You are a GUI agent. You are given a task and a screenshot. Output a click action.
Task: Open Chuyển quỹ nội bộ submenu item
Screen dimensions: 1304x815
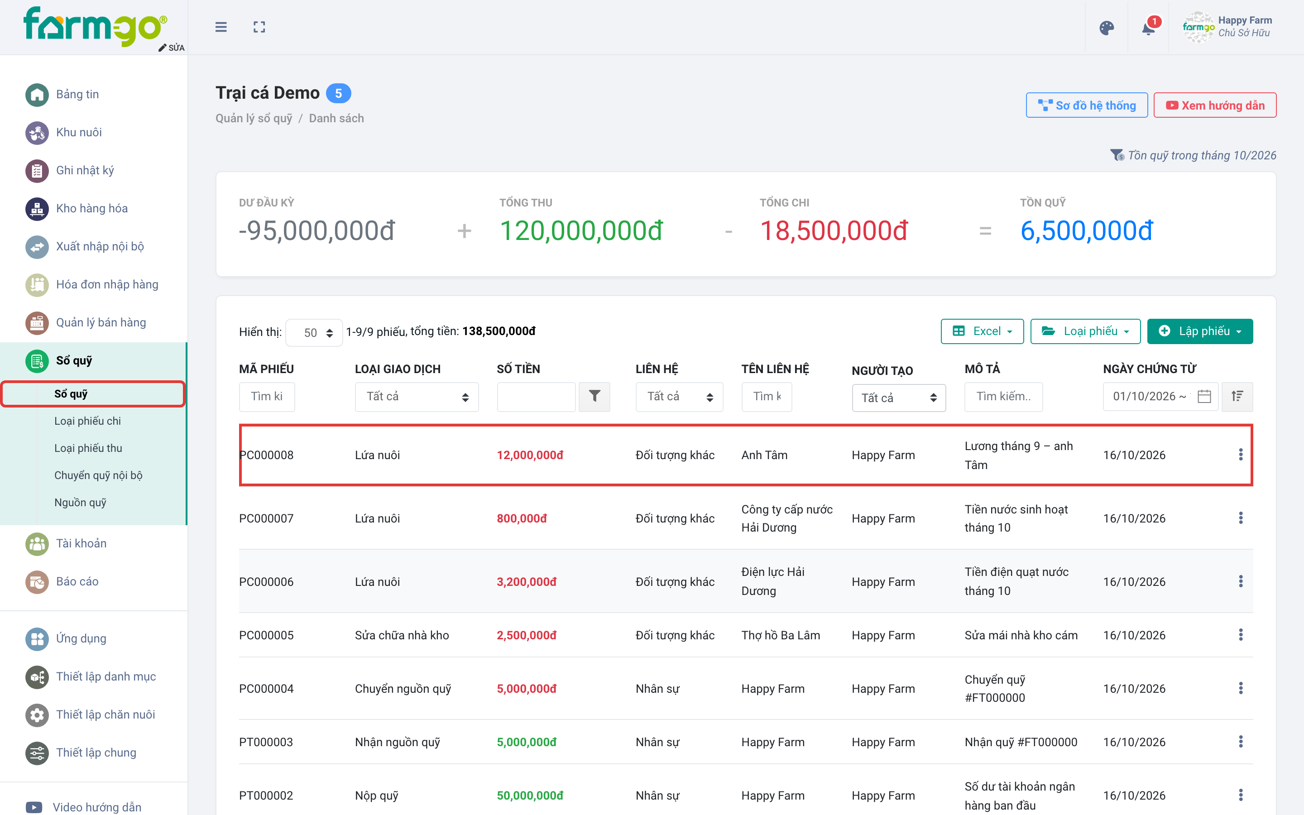point(99,475)
